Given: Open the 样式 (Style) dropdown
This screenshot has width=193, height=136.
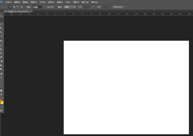Looking at the screenshot, I should click(x=70, y=7).
